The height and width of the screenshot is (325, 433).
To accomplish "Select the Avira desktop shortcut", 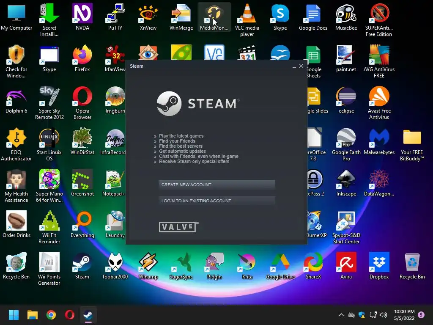I will [346, 266].
